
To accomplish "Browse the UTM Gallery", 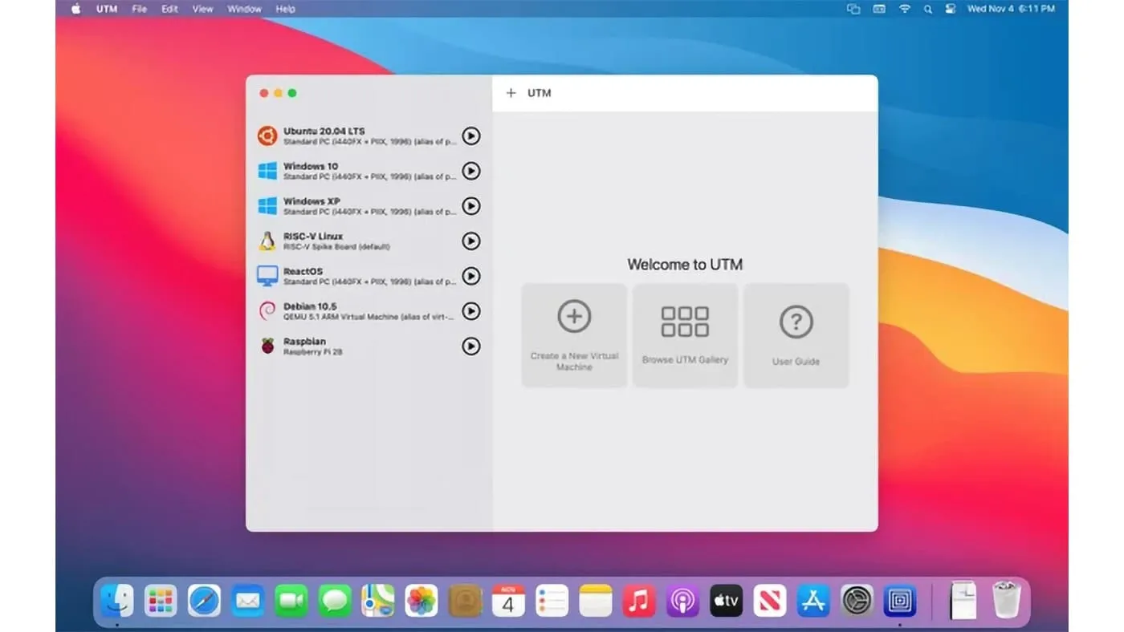I will [x=685, y=334].
